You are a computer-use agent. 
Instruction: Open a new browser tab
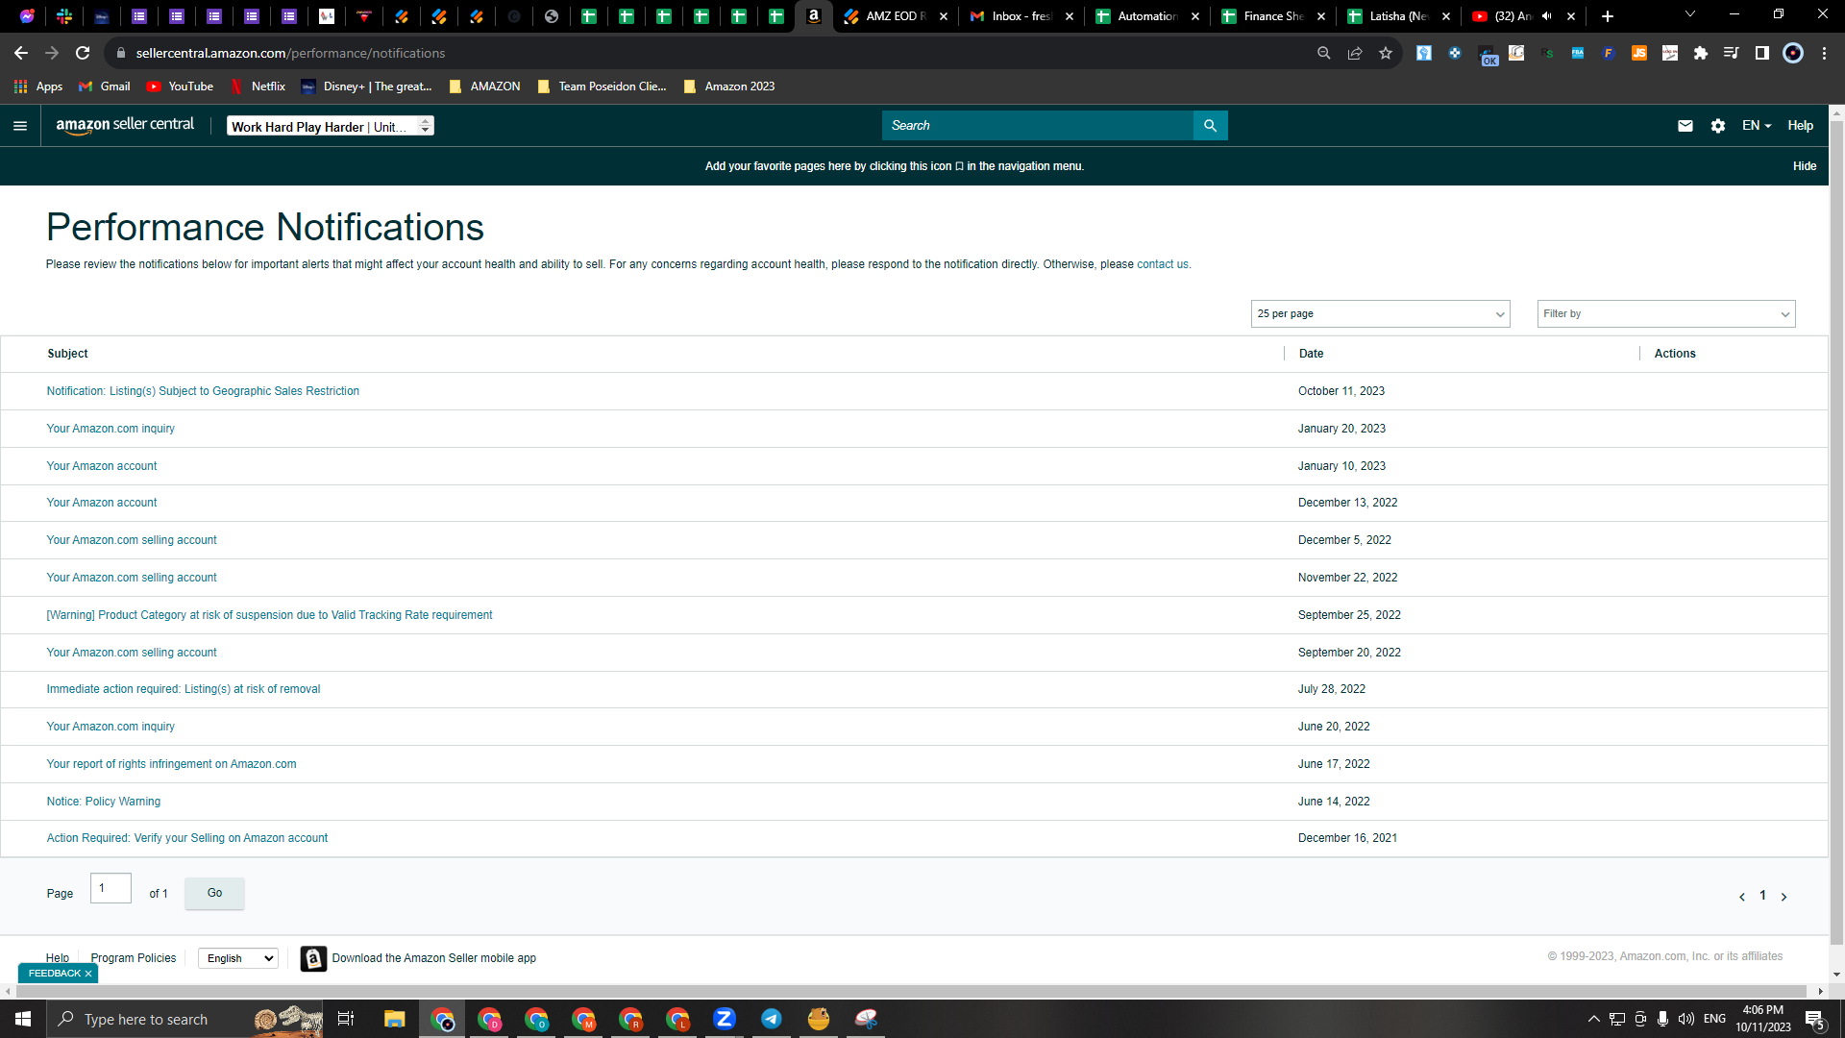click(1608, 16)
